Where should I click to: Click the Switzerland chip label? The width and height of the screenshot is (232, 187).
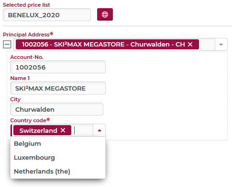pyautogui.click(x=38, y=130)
